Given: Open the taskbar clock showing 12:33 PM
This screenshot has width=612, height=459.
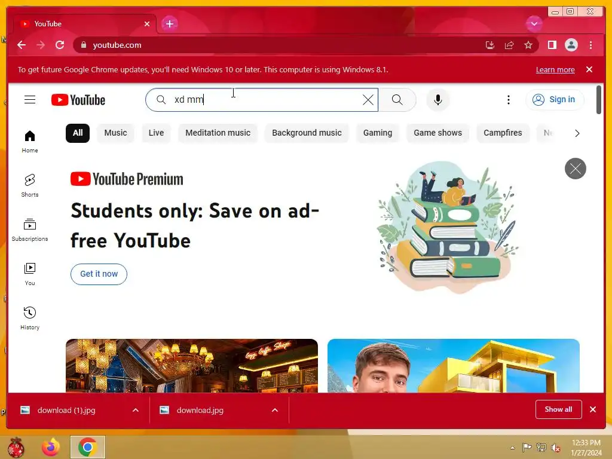Looking at the screenshot, I should pos(586,448).
